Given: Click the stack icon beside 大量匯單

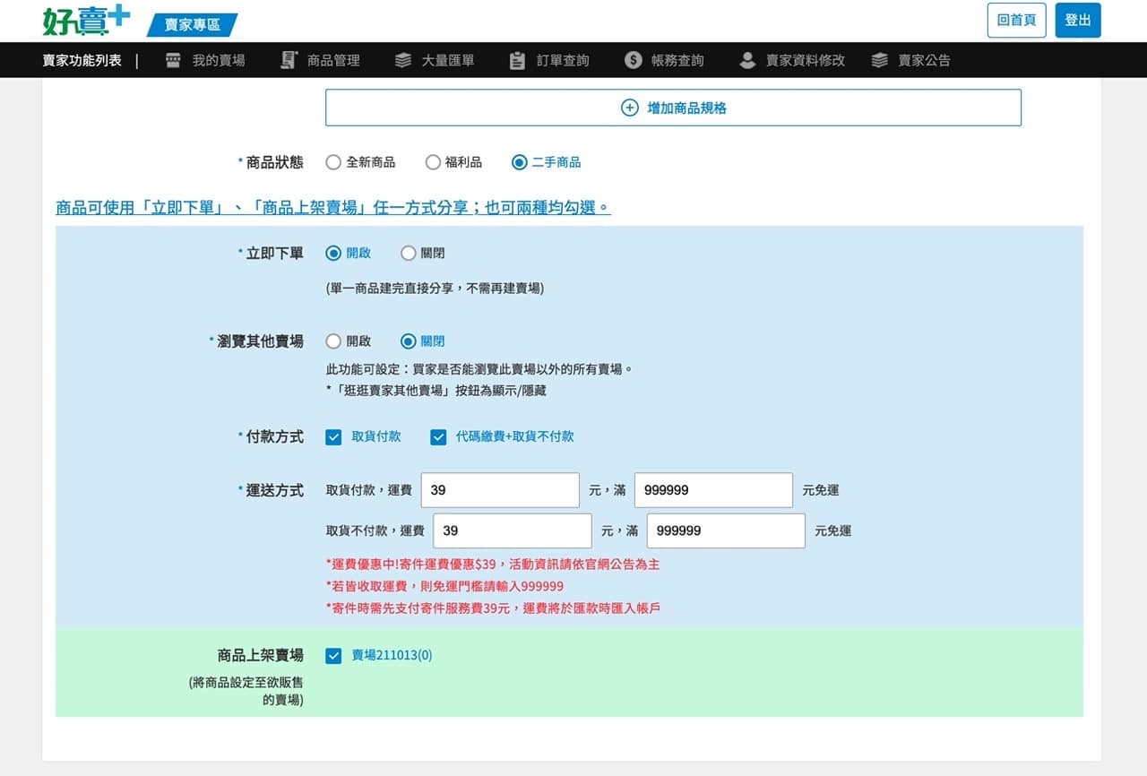Looking at the screenshot, I should tap(403, 60).
